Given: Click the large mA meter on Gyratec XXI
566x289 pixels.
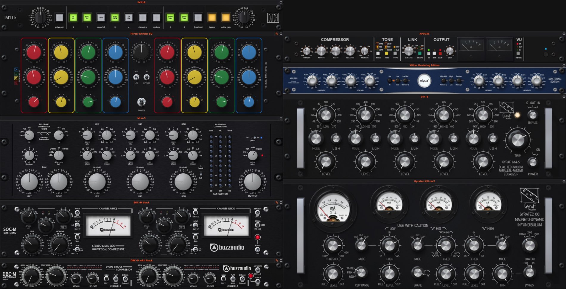Looking at the screenshot, I should (x=332, y=208).
